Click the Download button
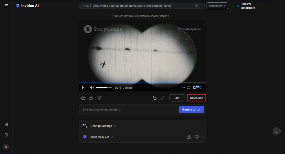The image size is (285, 154). [196, 98]
